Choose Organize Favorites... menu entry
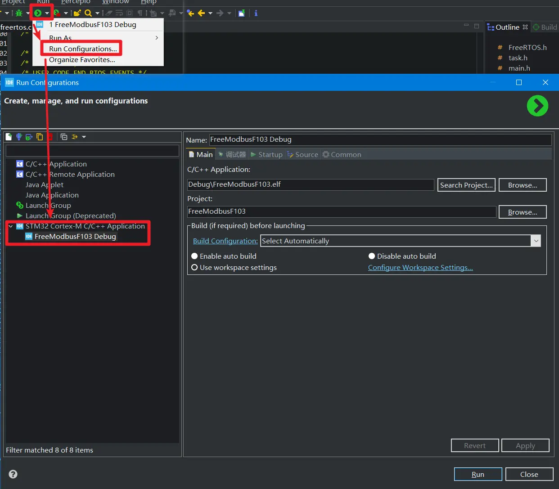Image resolution: width=559 pixels, height=489 pixels. point(82,59)
